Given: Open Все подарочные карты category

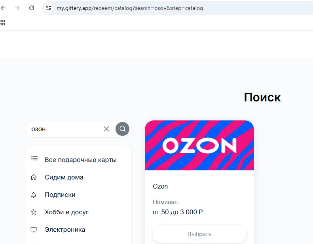Looking at the screenshot, I should pyautogui.click(x=81, y=160).
